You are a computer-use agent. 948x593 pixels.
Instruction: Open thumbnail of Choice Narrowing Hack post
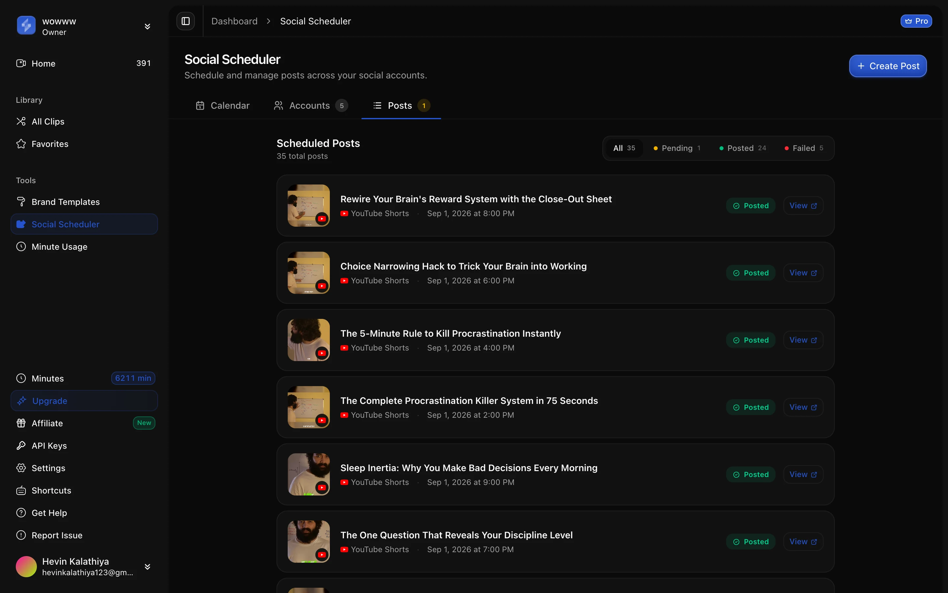coord(309,273)
